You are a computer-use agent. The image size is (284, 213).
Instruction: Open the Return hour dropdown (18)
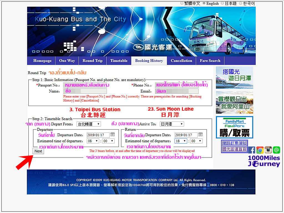tap(181, 141)
